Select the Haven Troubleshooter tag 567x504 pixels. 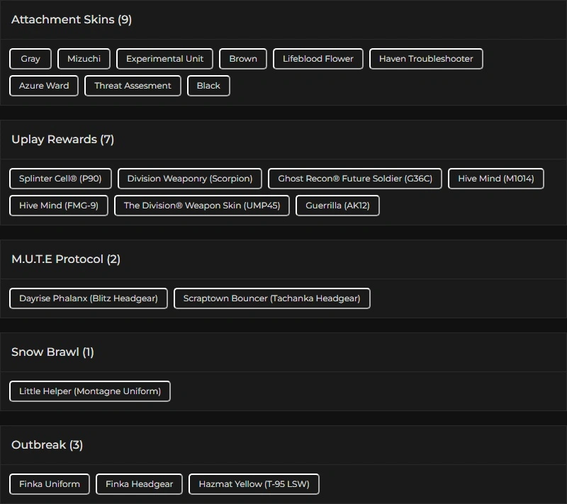(x=426, y=59)
